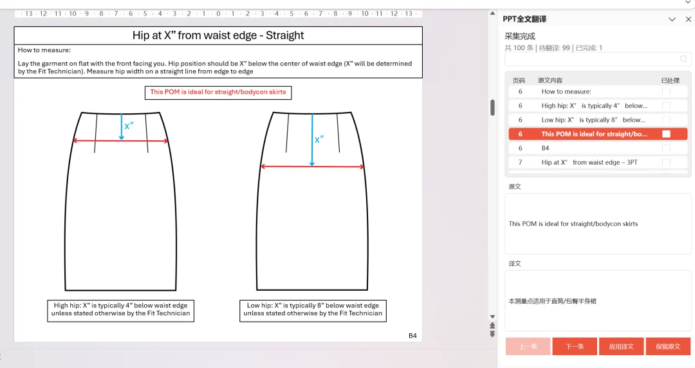Check the box for 'High hip' row
This screenshot has width=695, height=368.
666,106
